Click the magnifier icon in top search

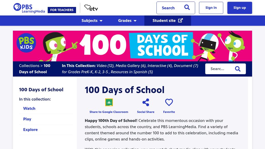click(187, 7)
